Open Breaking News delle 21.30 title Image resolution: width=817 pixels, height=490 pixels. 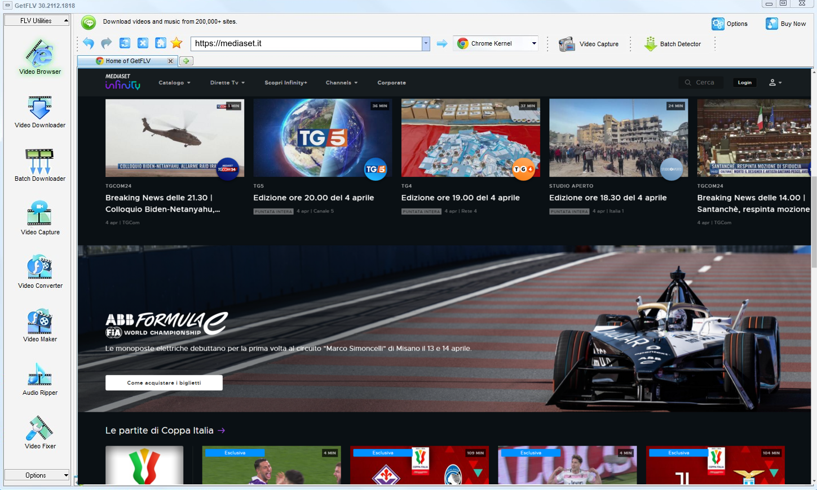pyautogui.click(x=163, y=203)
